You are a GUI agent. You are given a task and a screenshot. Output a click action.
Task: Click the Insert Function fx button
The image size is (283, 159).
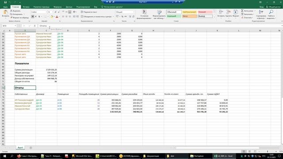[34, 26]
